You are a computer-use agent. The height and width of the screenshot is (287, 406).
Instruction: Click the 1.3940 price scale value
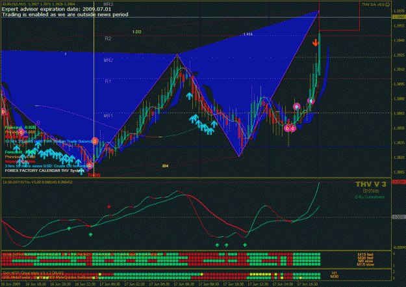click(x=399, y=40)
